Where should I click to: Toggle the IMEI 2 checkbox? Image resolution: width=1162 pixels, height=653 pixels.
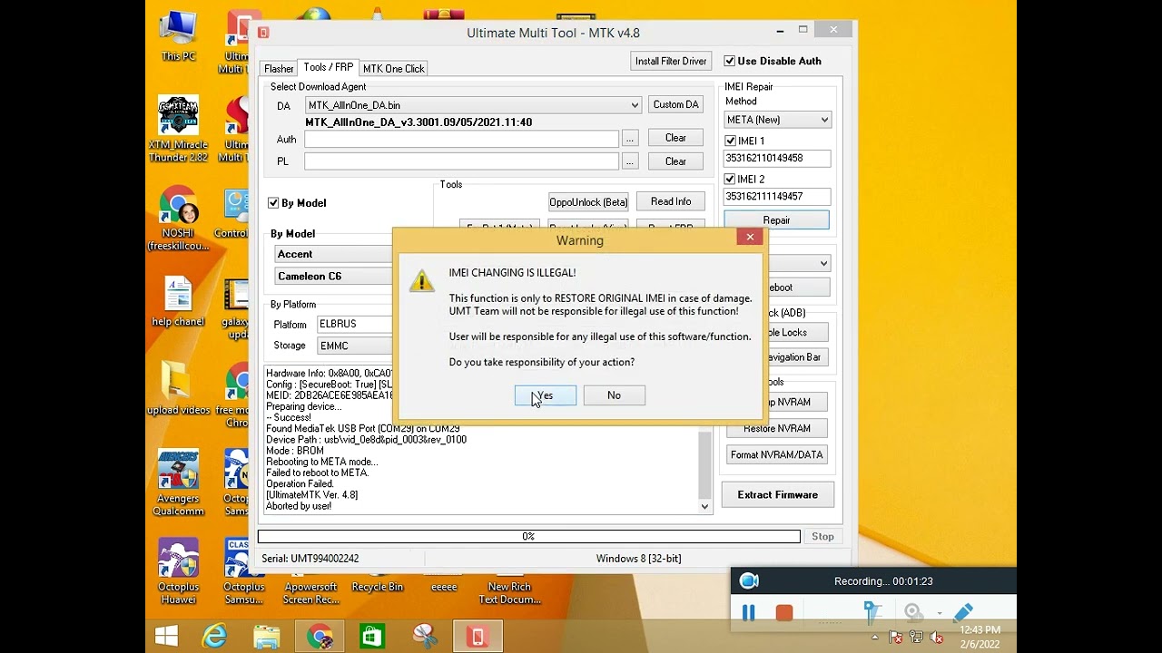(731, 179)
